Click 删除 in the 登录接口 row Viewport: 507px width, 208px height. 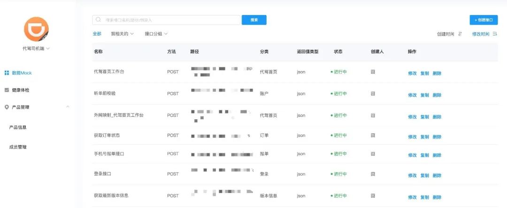pyautogui.click(x=437, y=175)
